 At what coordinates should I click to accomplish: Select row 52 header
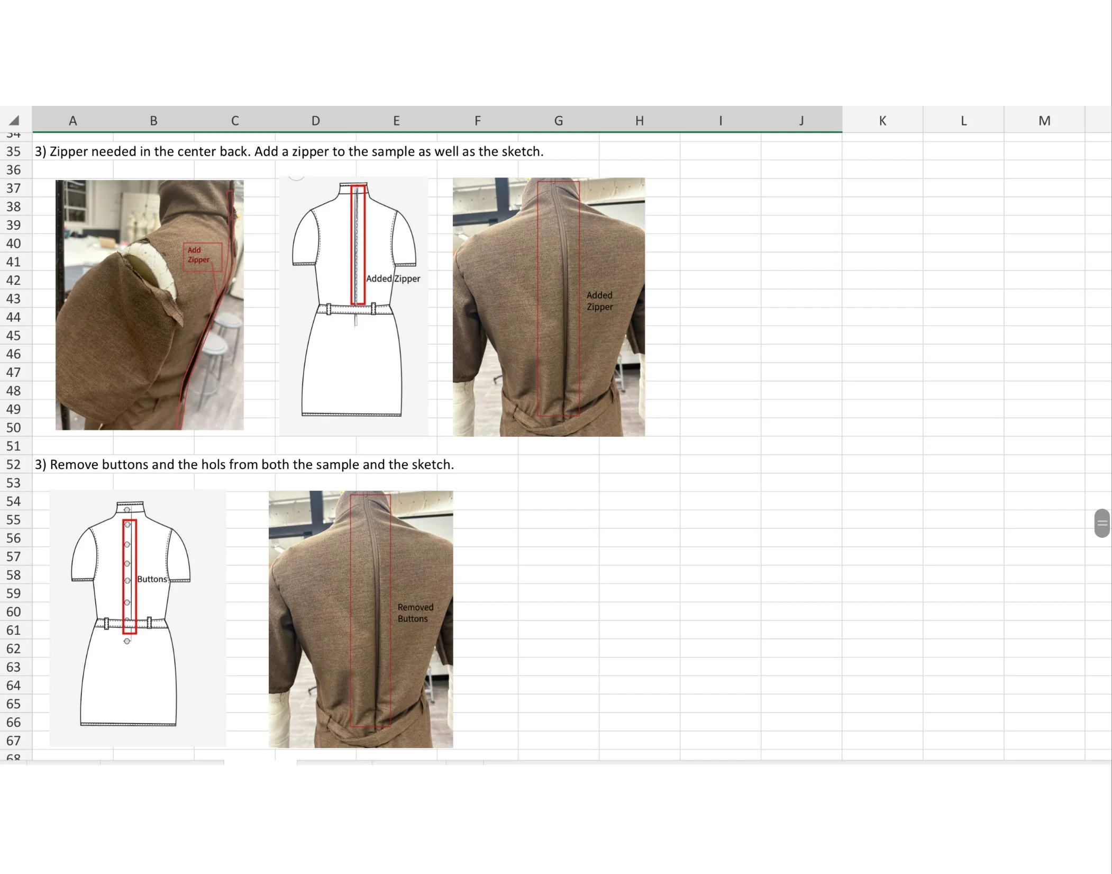click(14, 464)
